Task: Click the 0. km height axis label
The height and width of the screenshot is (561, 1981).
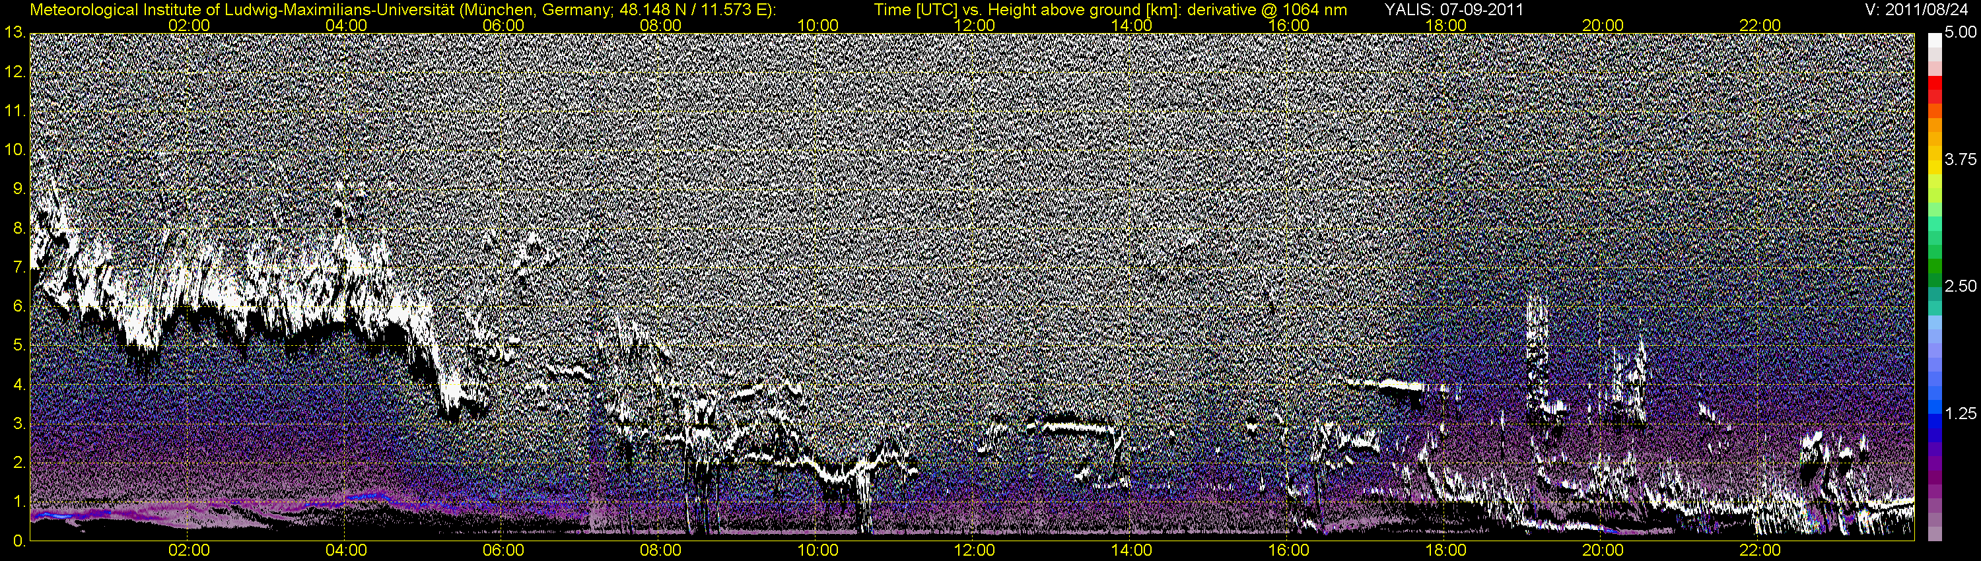Action: (x=20, y=541)
